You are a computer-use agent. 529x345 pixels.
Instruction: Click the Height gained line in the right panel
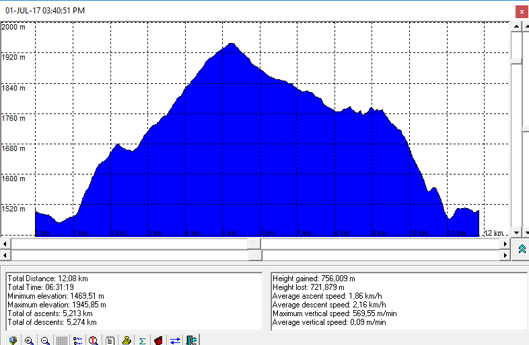pyautogui.click(x=314, y=278)
